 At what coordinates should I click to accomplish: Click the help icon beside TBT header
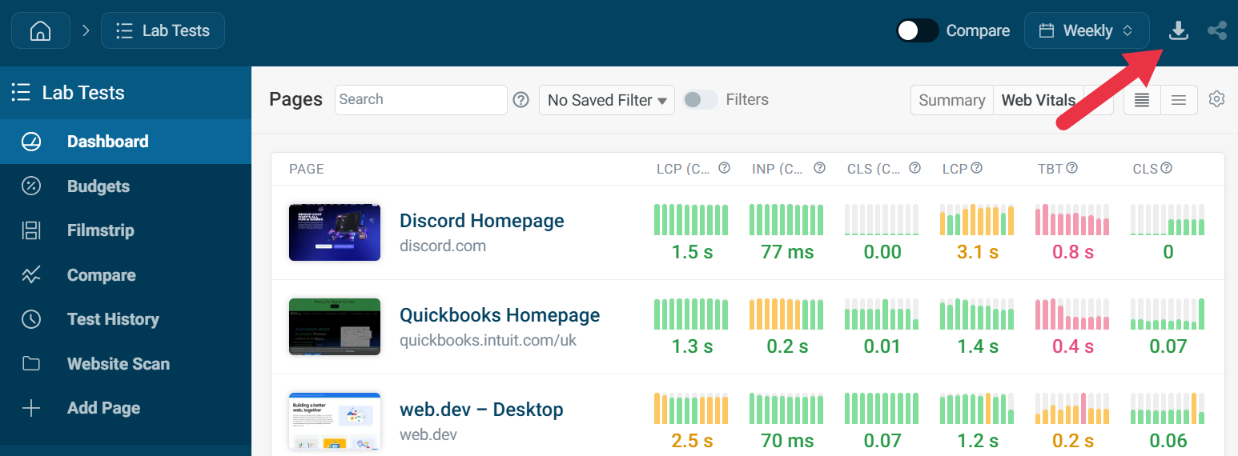point(1071,168)
